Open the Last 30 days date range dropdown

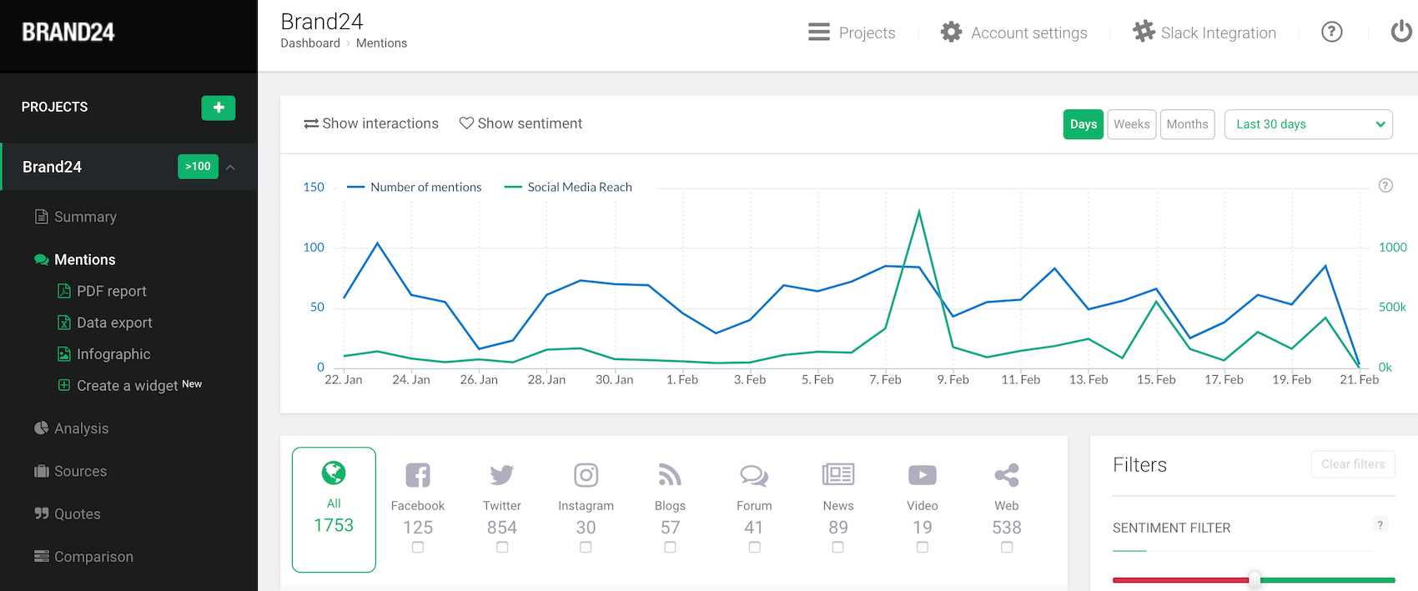point(1309,124)
